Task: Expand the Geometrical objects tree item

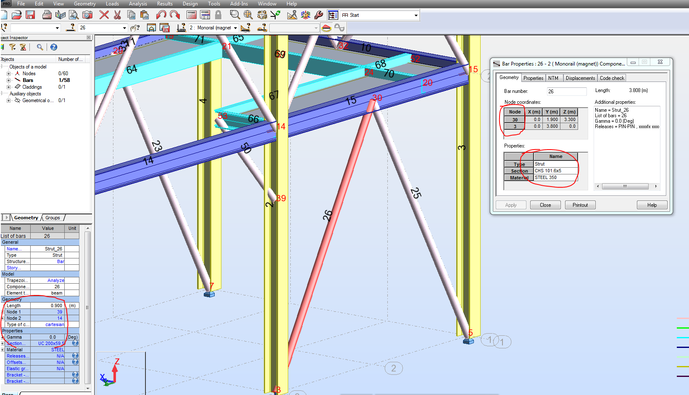Action: [8, 100]
